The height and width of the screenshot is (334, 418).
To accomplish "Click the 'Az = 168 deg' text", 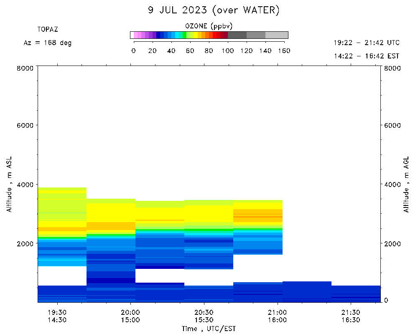I will click(48, 43).
